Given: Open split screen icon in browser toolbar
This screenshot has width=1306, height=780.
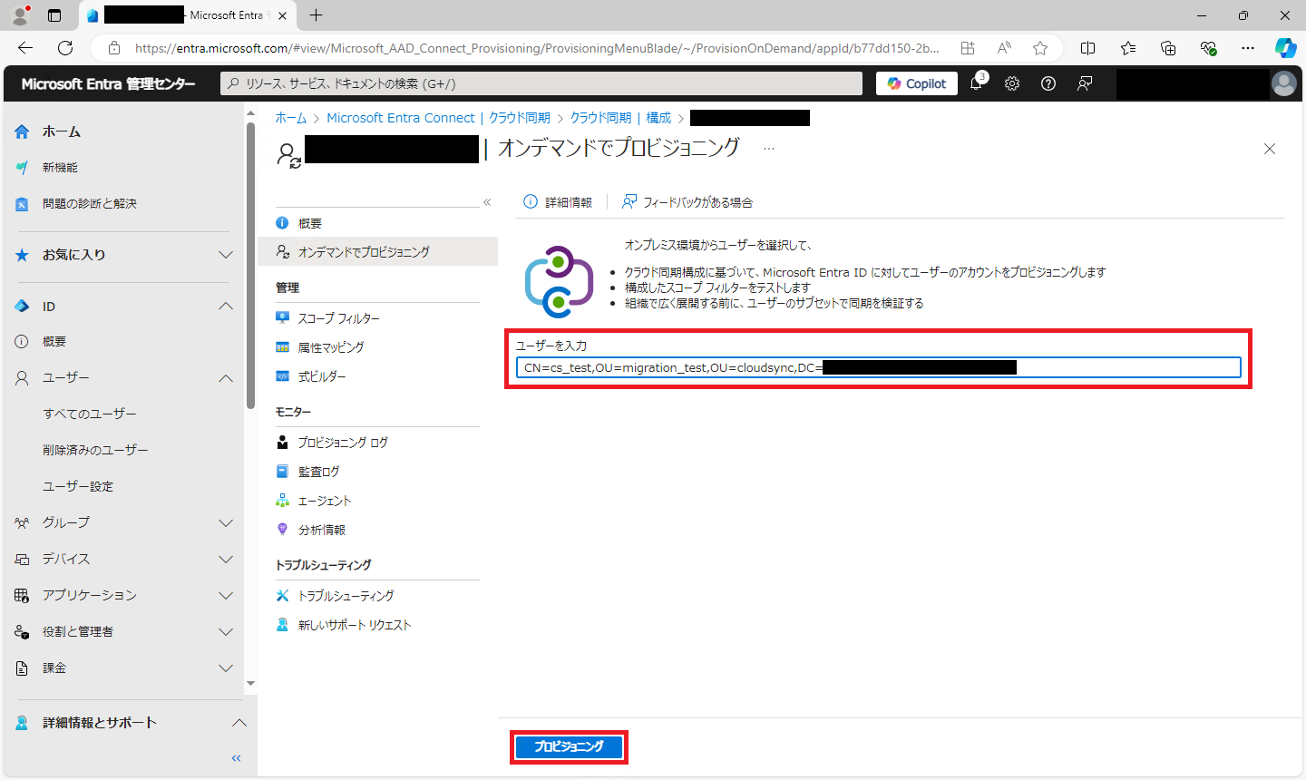Looking at the screenshot, I should pyautogui.click(x=1088, y=48).
